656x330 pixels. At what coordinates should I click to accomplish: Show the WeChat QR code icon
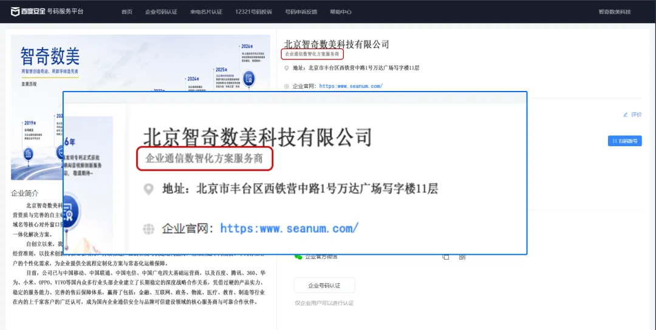pos(462,257)
